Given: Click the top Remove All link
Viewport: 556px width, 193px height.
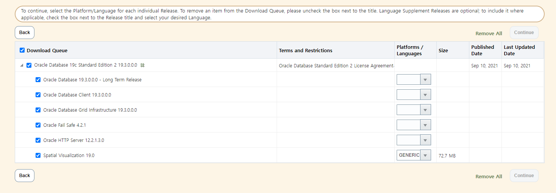Looking at the screenshot, I should point(489,33).
